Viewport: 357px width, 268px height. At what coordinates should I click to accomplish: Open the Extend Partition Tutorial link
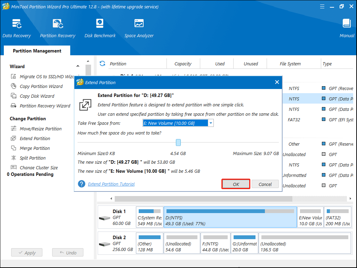[x=111, y=184]
